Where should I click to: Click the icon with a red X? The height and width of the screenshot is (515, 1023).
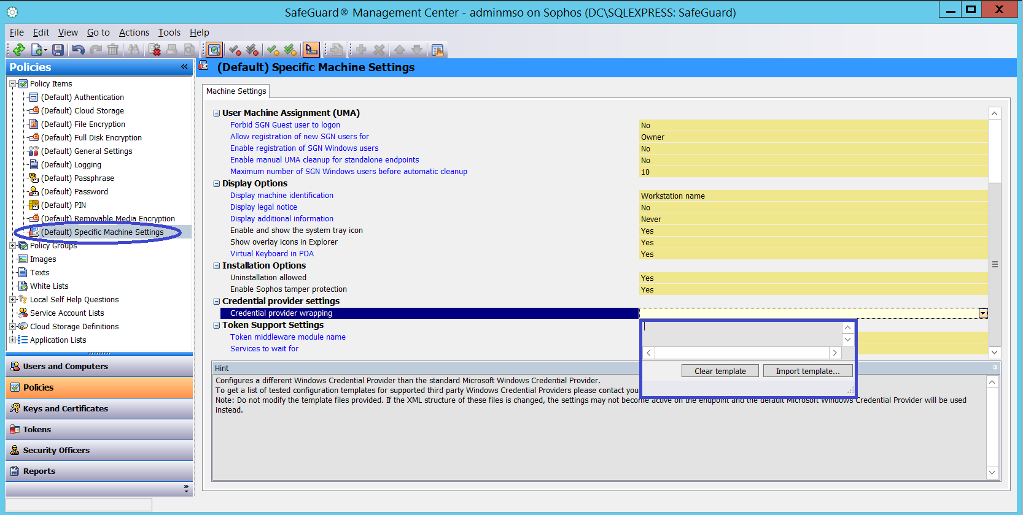[x=155, y=50]
